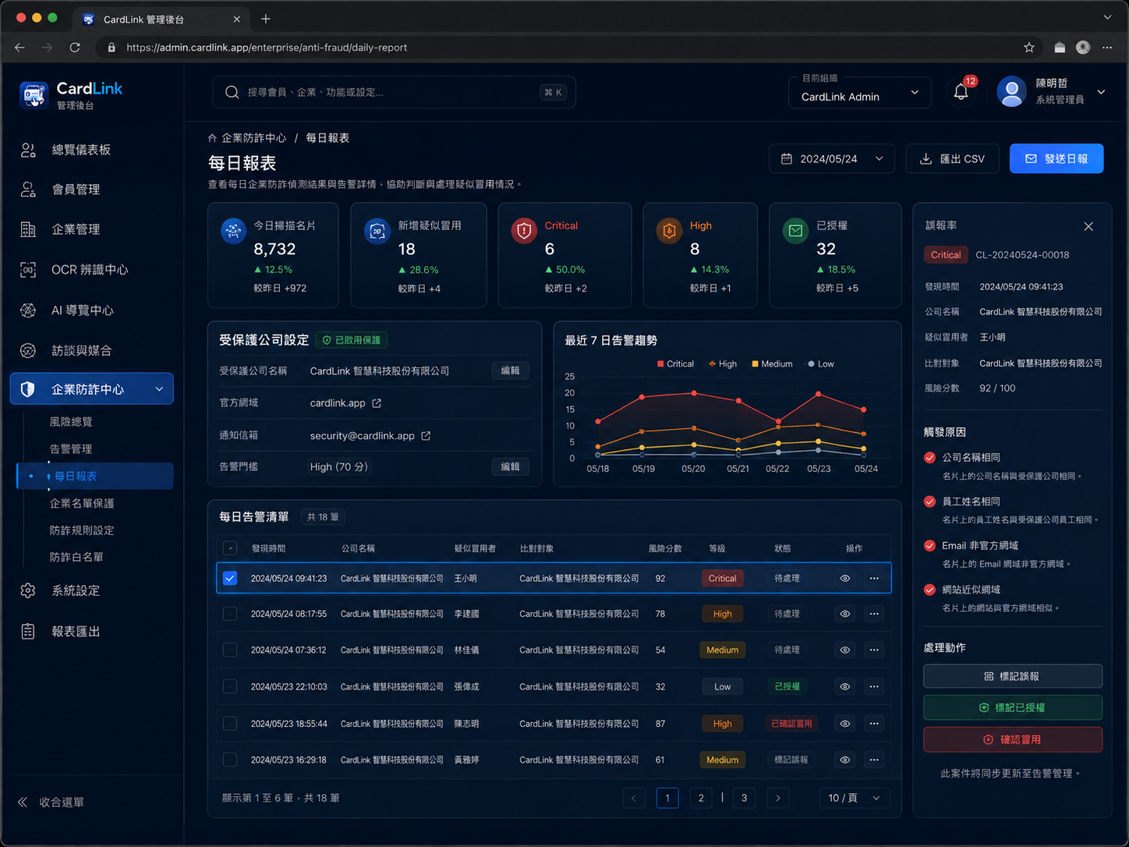Click the 確認冒用 button
The width and height of the screenshot is (1129, 847).
pos(1013,739)
